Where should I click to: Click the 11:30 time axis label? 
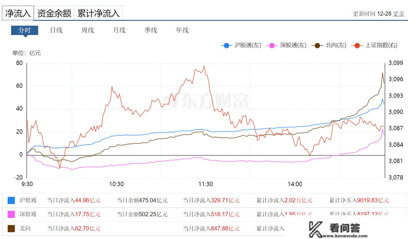(206, 184)
